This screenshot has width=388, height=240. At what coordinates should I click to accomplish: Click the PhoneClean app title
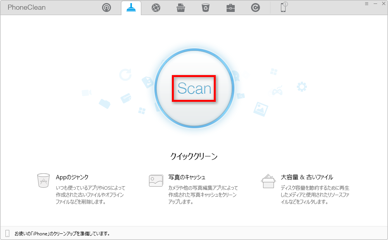tap(26, 7)
